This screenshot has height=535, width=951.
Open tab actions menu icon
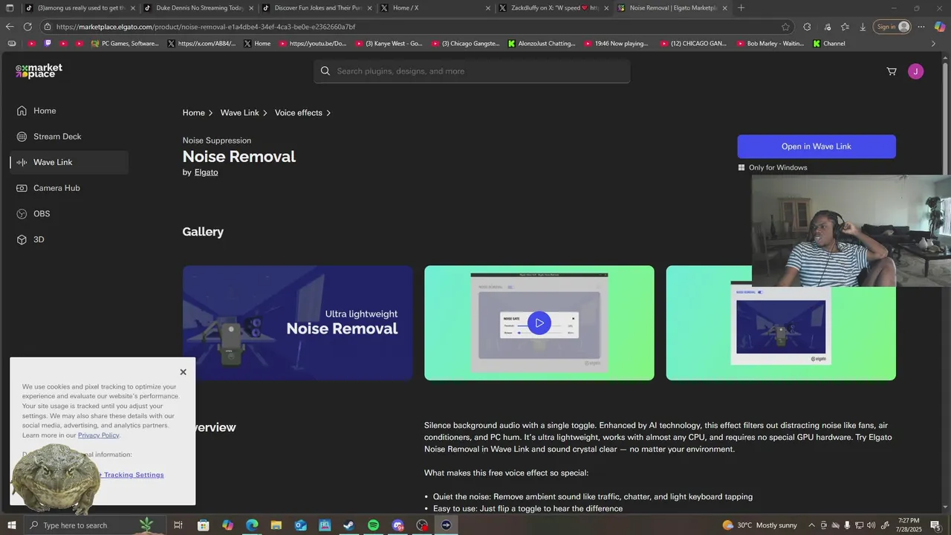[10, 8]
